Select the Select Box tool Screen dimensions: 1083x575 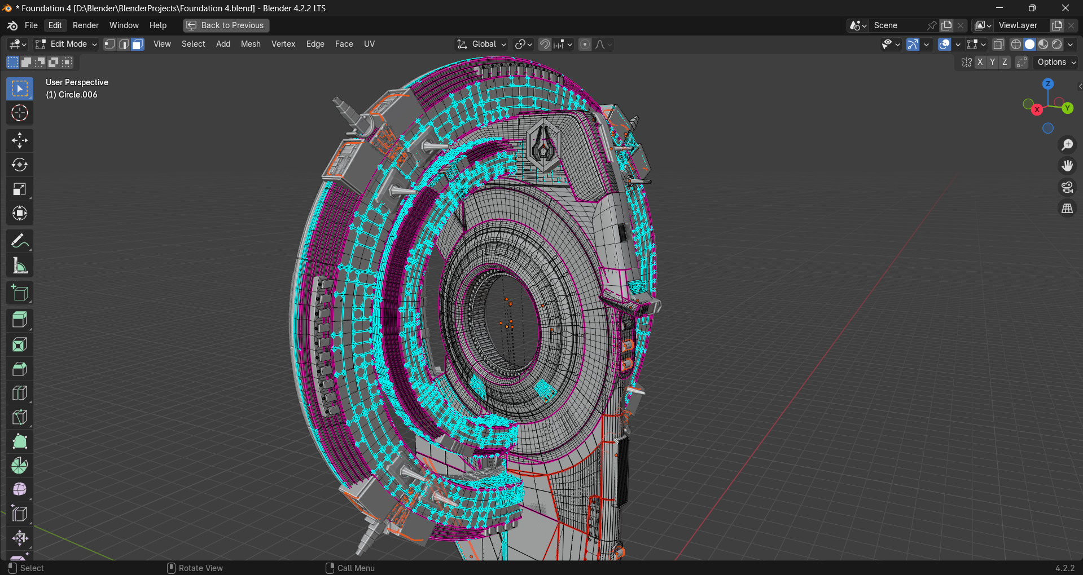pos(20,89)
